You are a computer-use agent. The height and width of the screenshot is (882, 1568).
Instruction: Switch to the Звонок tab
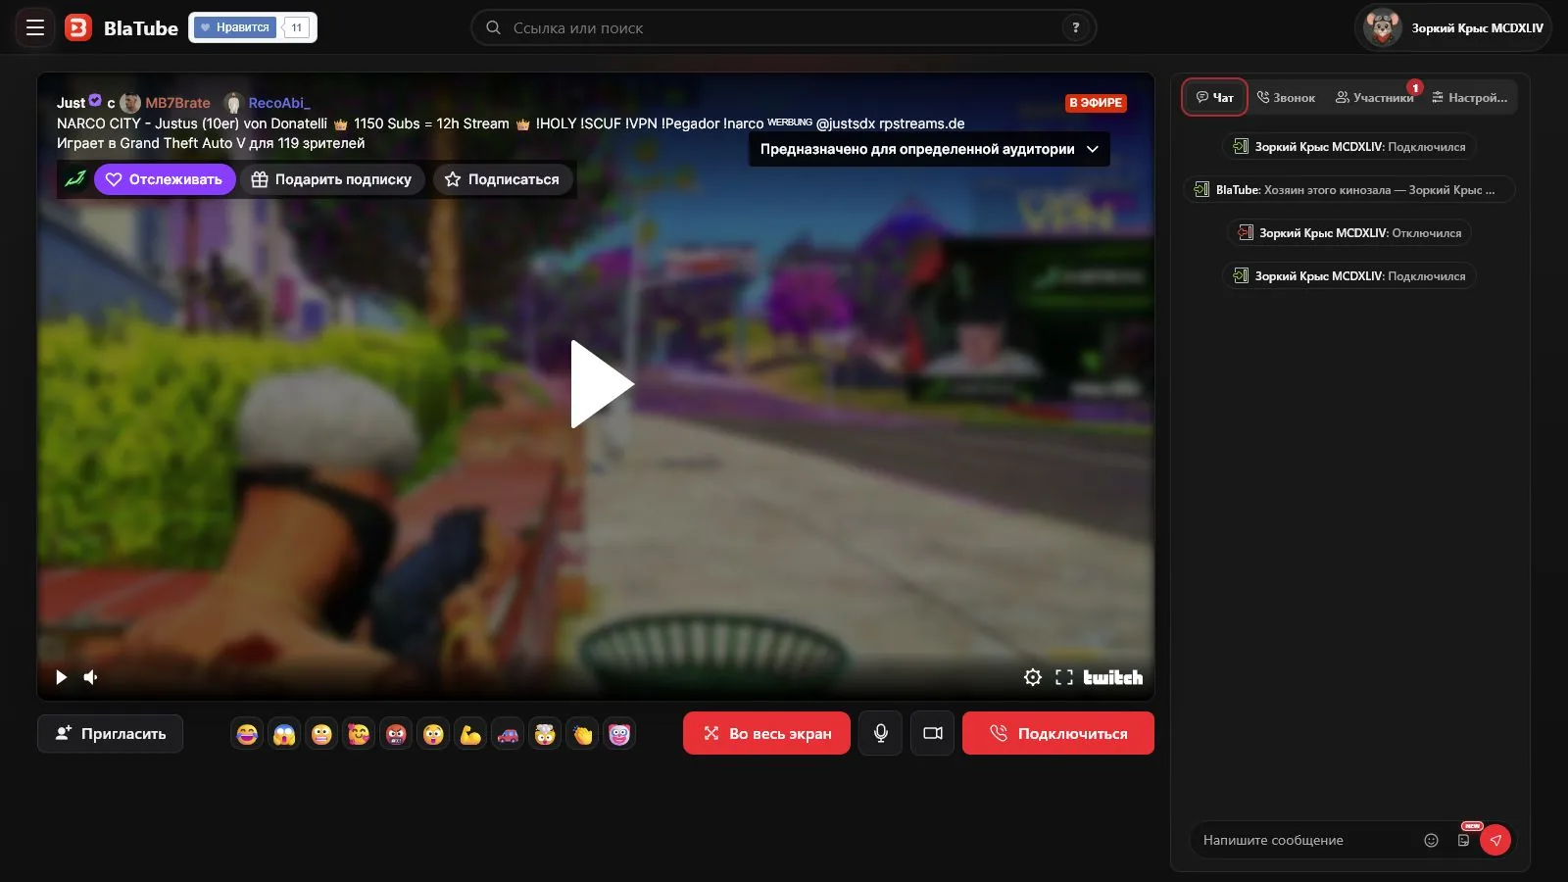(x=1286, y=97)
